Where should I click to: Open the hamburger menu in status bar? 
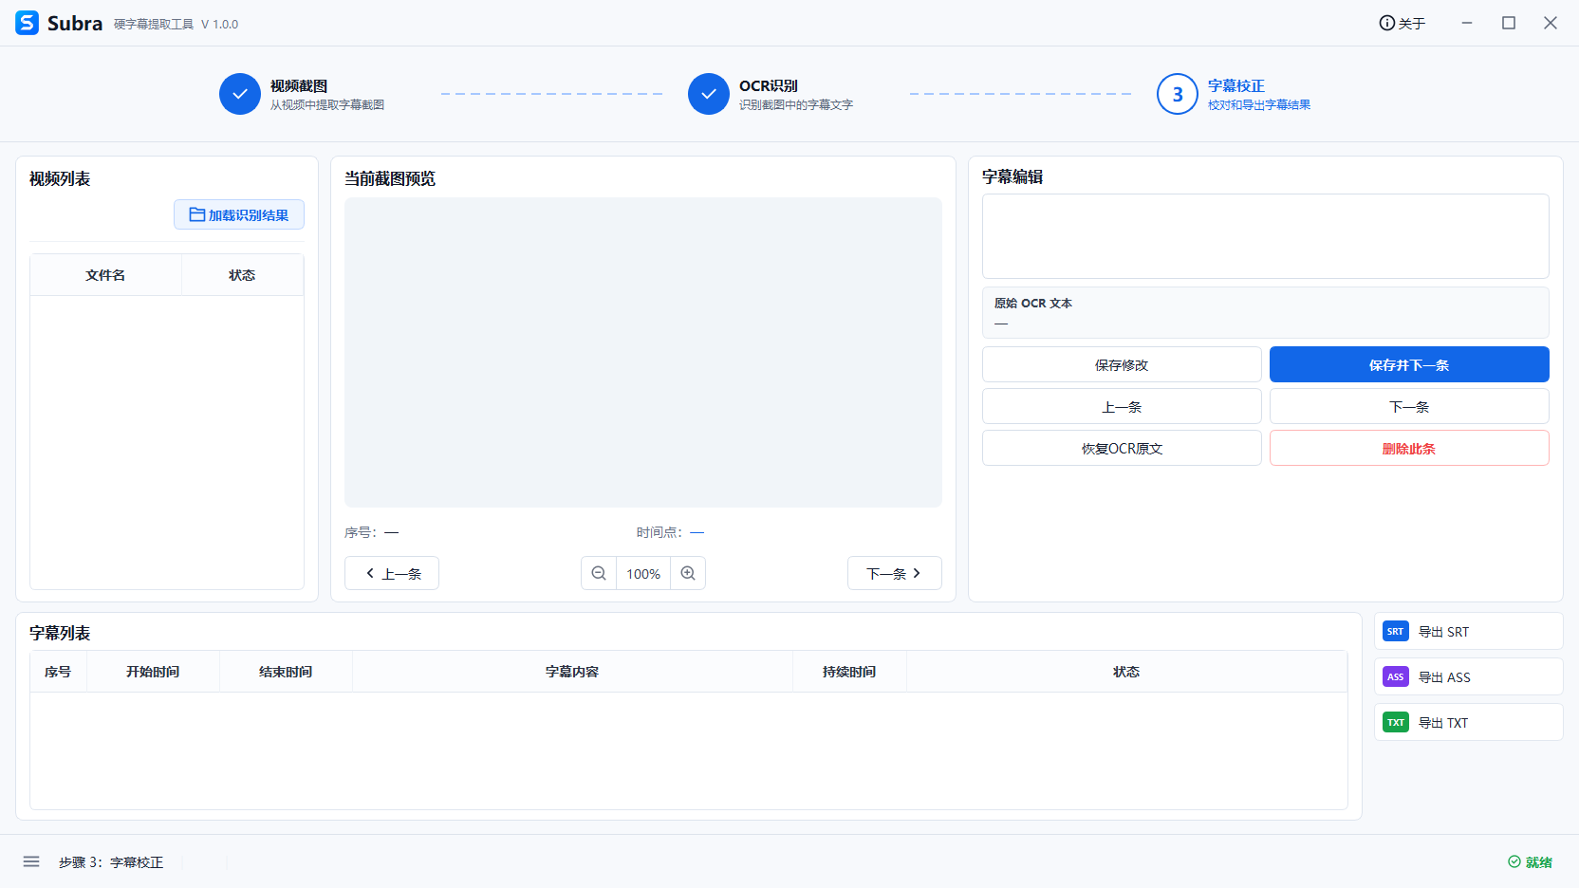31,861
